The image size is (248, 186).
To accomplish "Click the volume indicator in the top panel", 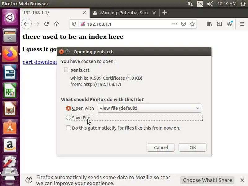I will tap(210, 4).
